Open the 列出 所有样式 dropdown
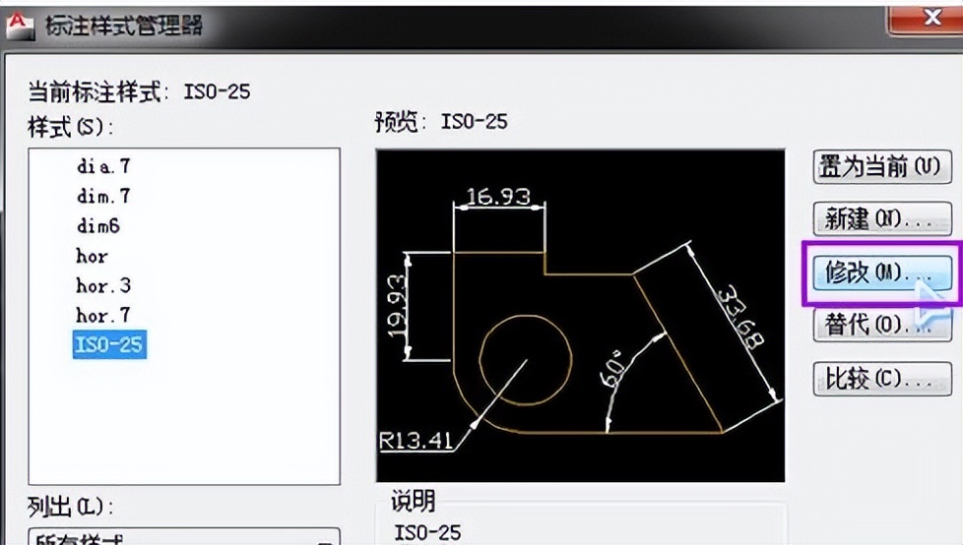Viewport: 963px width, 545px height. click(x=184, y=536)
